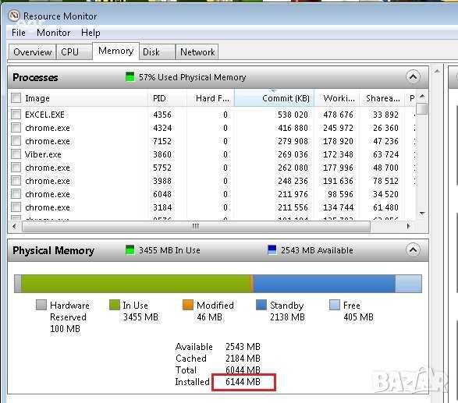Click the orange Modified legend swatch
The height and width of the screenshot is (403, 458).
(188, 305)
